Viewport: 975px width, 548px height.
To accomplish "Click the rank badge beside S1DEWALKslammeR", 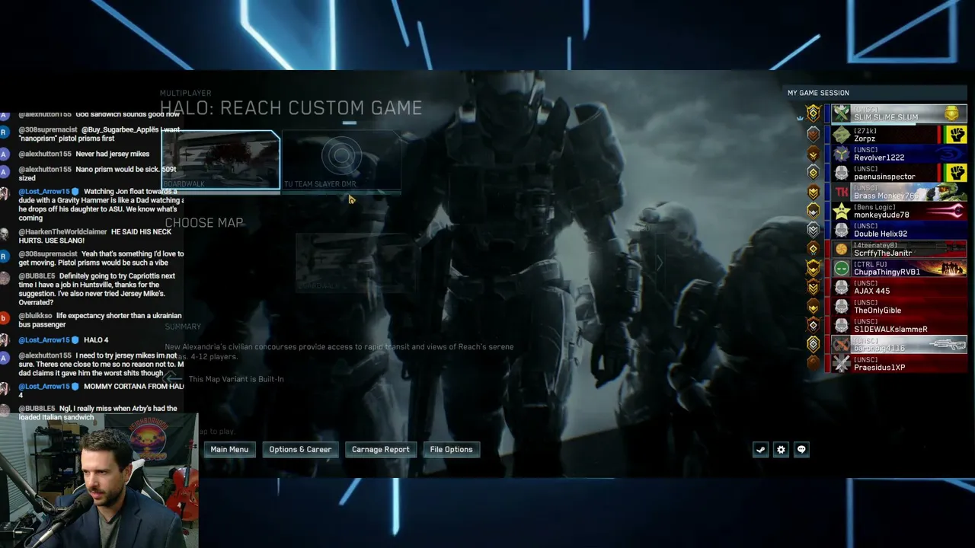I will (814, 325).
